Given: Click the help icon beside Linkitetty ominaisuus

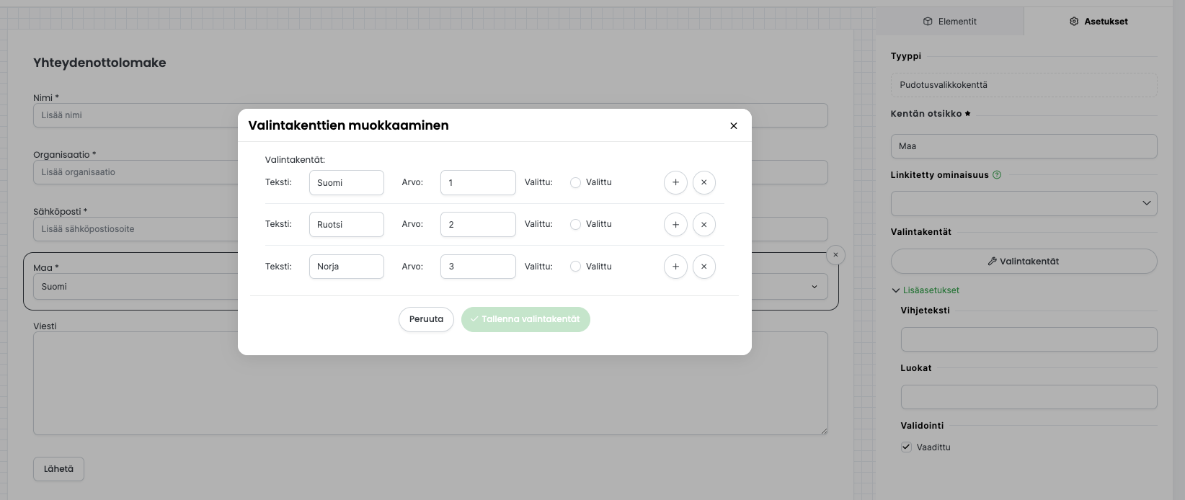Looking at the screenshot, I should (x=997, y=174).
